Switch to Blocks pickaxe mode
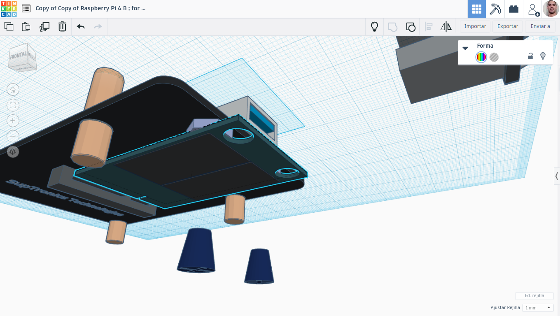Screen dimensions: 560x316 tap(495, 9)
